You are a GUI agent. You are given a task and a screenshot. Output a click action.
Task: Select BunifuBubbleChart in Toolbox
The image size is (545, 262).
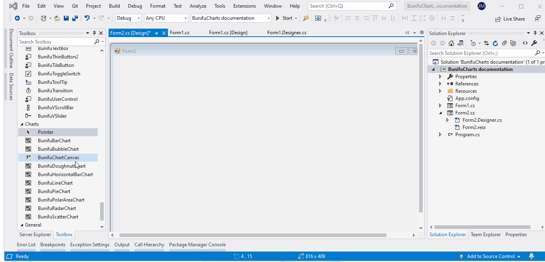(58, 149)
